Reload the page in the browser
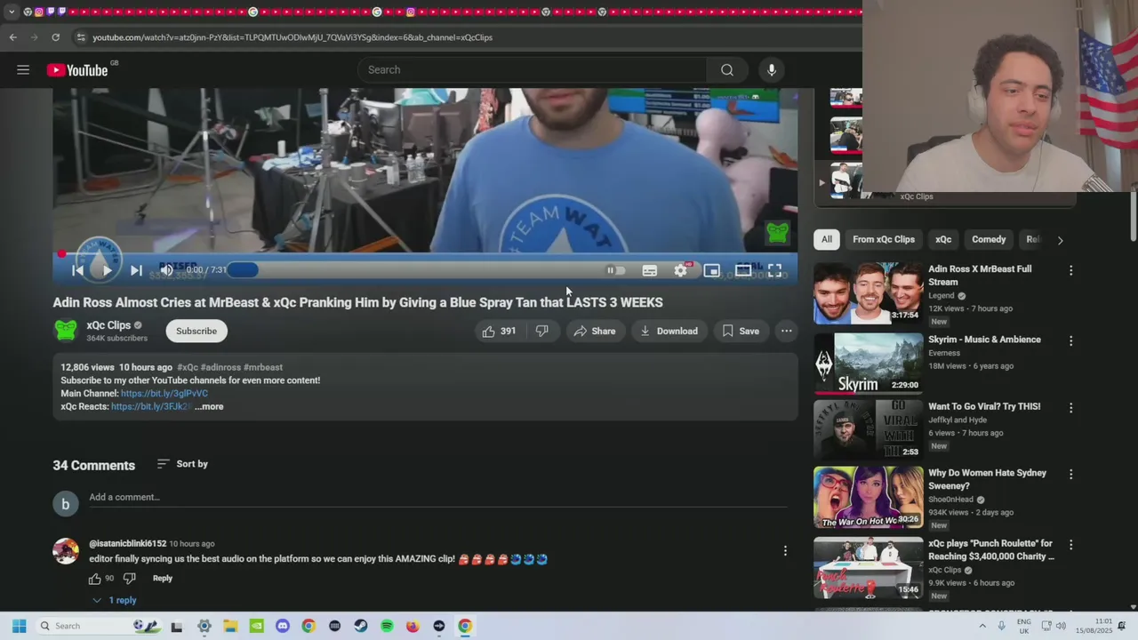Viewport: 1138px width, 640px height. point(55,37)
